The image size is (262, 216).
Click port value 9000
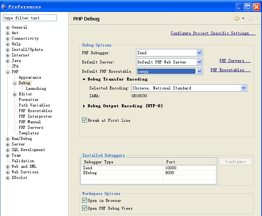(169, 173)
